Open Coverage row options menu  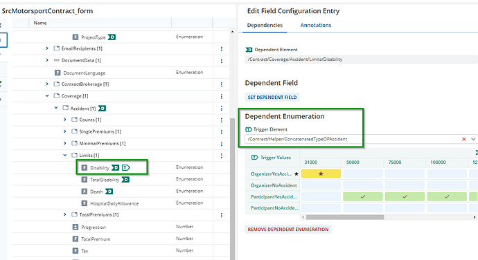221,96
